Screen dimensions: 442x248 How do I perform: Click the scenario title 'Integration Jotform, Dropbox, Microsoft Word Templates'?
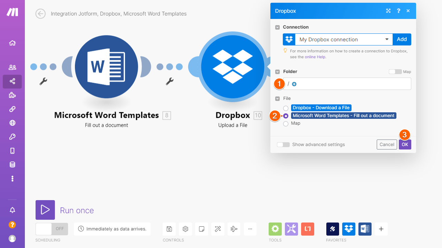pyautogui.click(x=119, y=14)
